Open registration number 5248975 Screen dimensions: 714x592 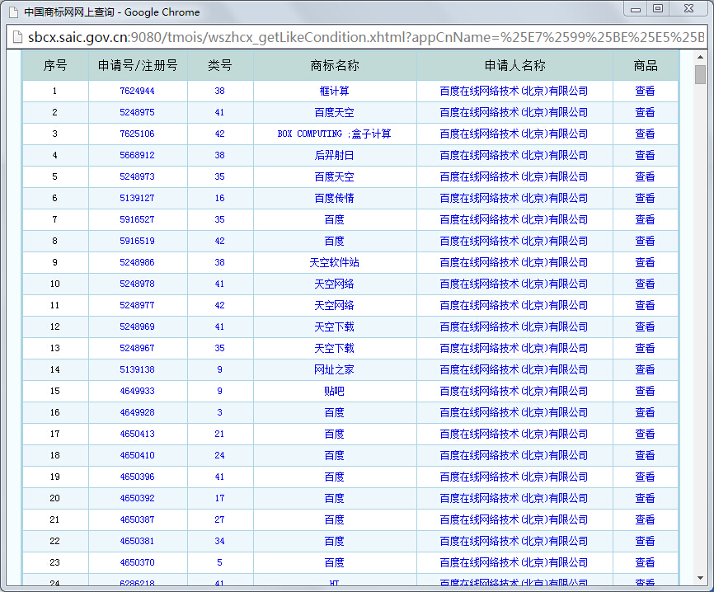point(137,112)
